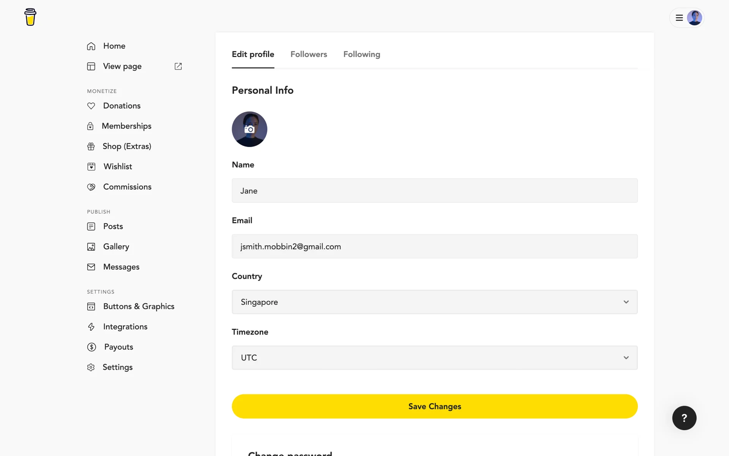Switch to the Following tab
The height and width of the screenshot is (456, 729).
(361, 54)
